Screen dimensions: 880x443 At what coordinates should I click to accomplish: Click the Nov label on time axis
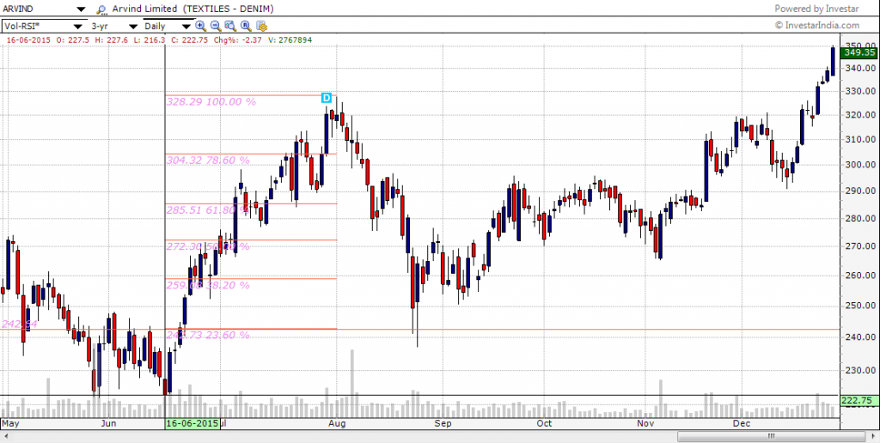tap(646, 423)
